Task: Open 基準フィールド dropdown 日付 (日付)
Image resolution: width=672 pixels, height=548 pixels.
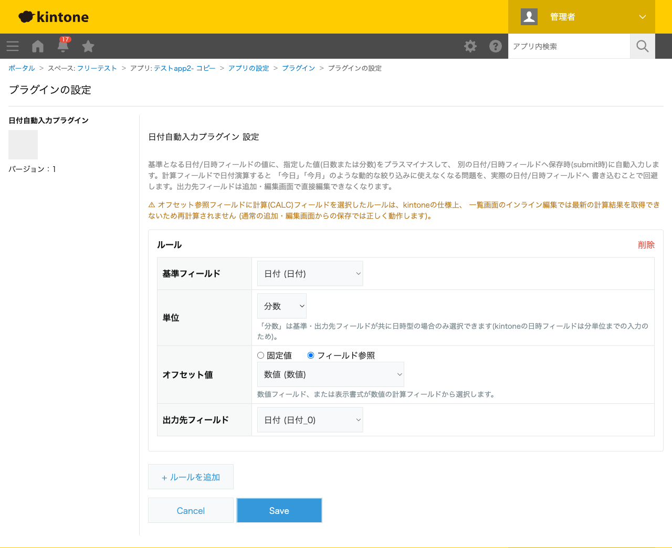Action: (310, 274)
